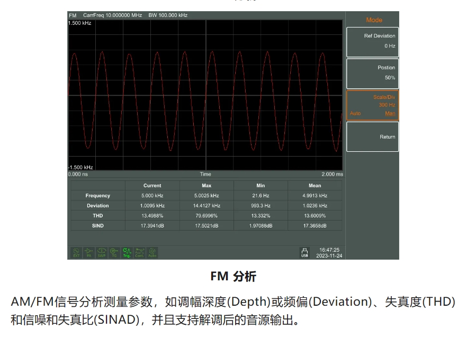466x338 pixels.
Task: Click the Cont. continuous status icon
Action: coord(139,253)
